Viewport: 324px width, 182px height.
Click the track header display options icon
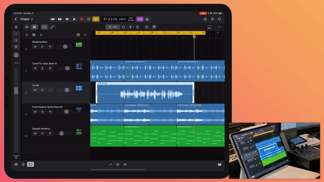78,35
